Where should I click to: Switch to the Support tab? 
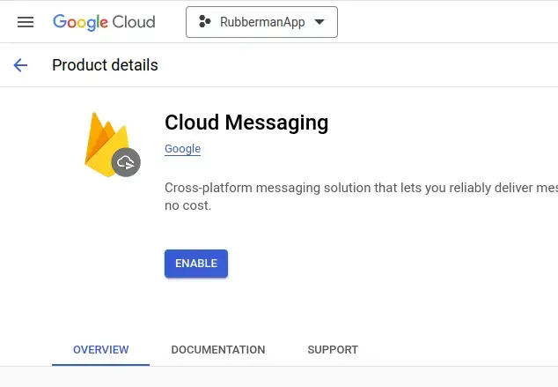pyautogui.click(x=333, y=350)
